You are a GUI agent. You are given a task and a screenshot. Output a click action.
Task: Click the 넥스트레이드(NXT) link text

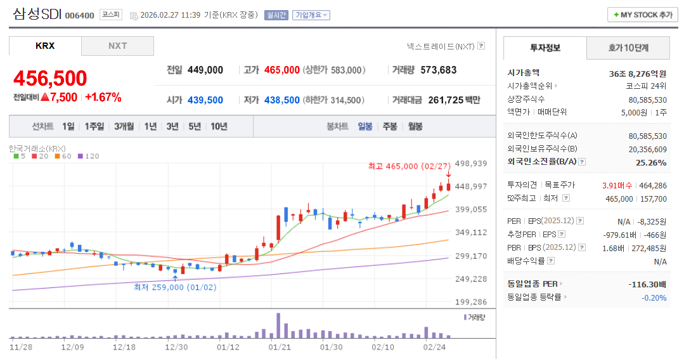click(x=441, y=46)
